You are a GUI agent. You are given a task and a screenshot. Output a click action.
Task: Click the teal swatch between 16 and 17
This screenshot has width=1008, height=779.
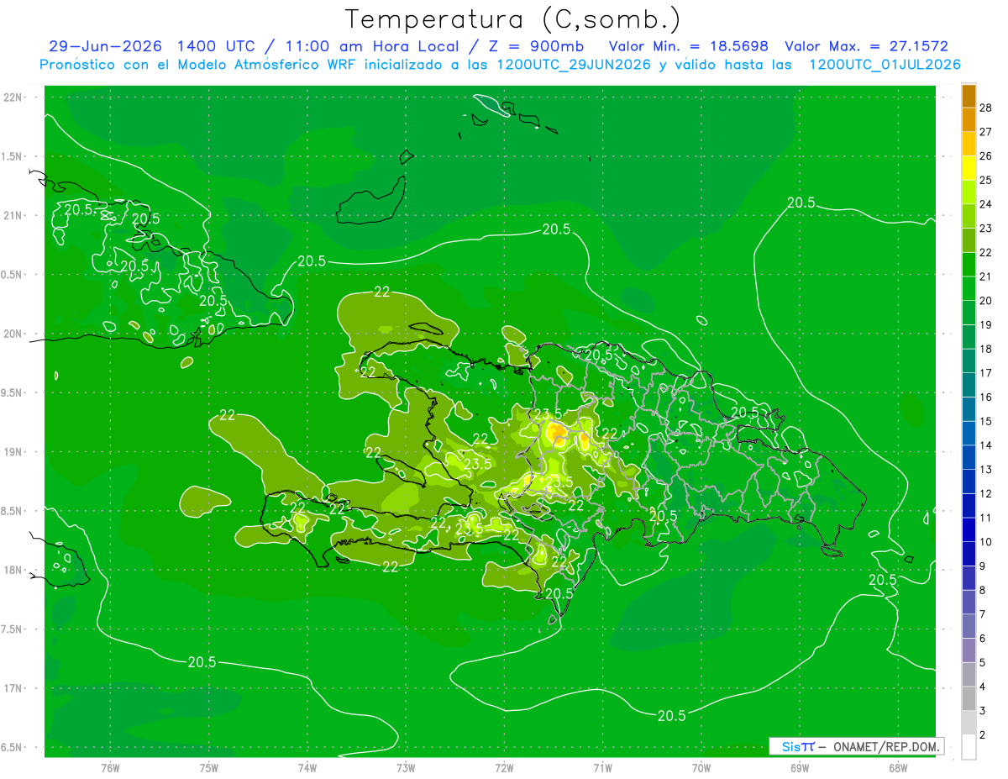pyautogui.click(x=969, y=385)
